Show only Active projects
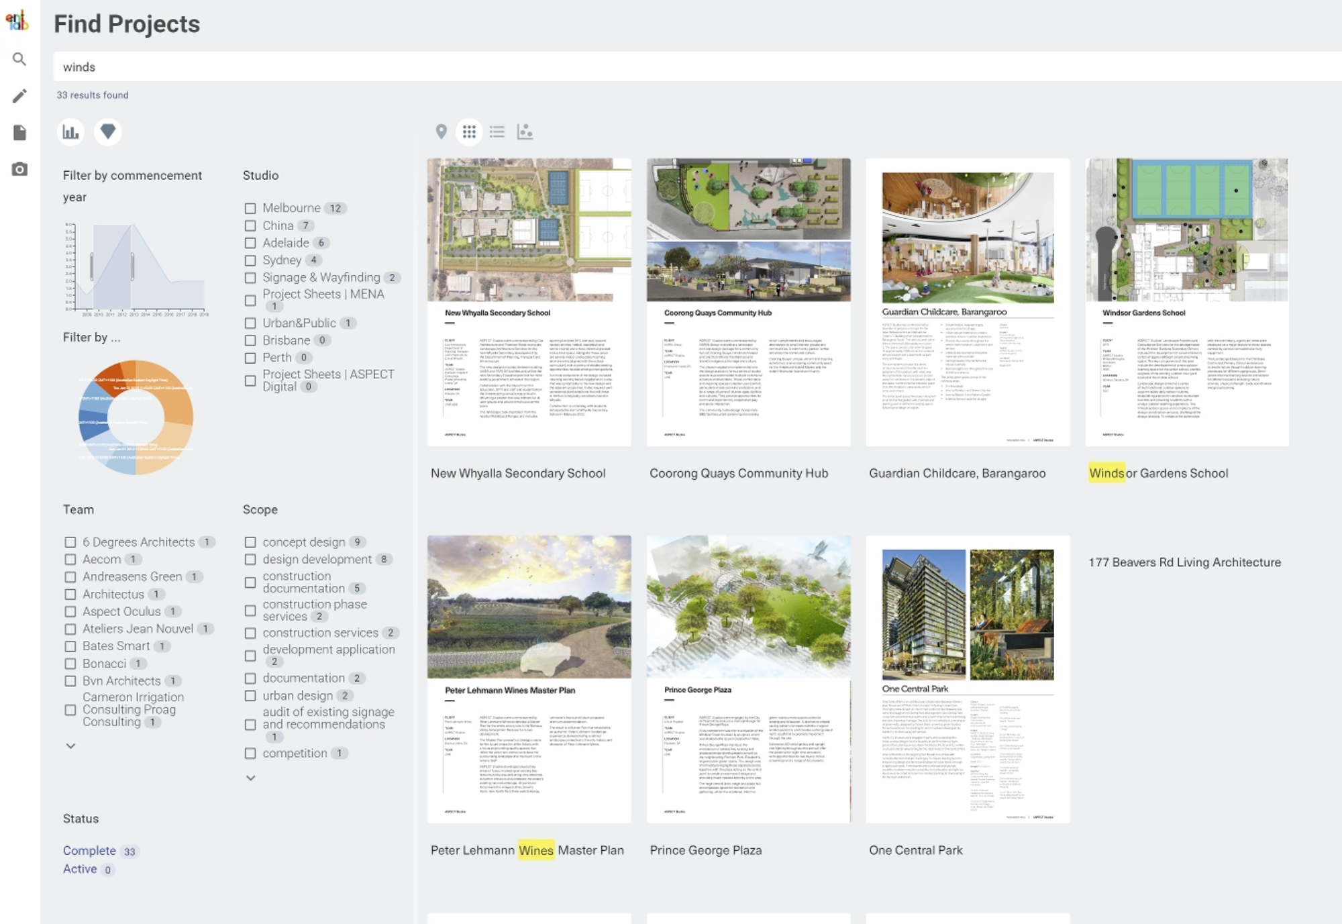Image resolution: width=1342 pixels, height=924 pixels. tap(79, 868)
